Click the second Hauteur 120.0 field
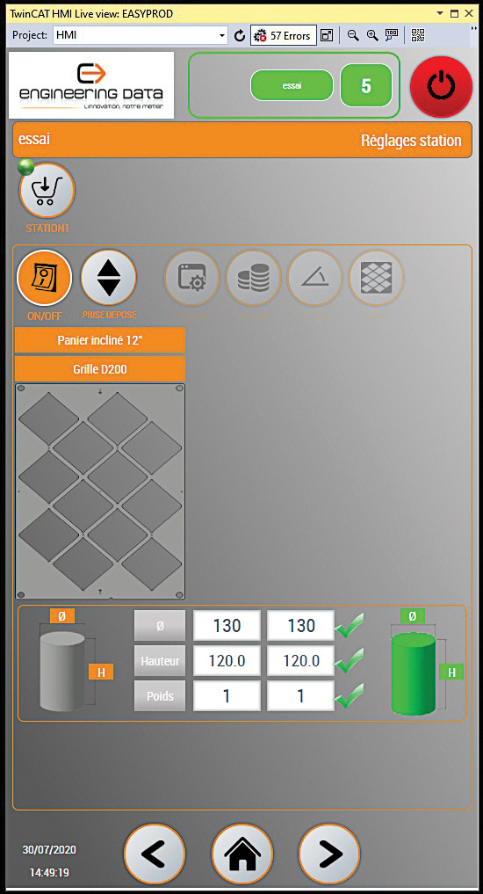 pyautogui.click(x=300, y=661)
